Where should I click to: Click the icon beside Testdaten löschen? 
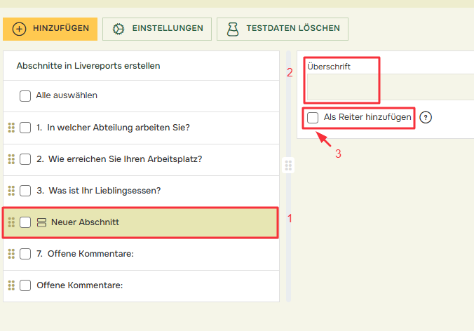pos(232,29)
